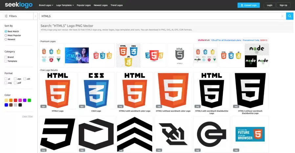Click the blue search magnifier button
The image size is (295, 153).
(290, 16)
